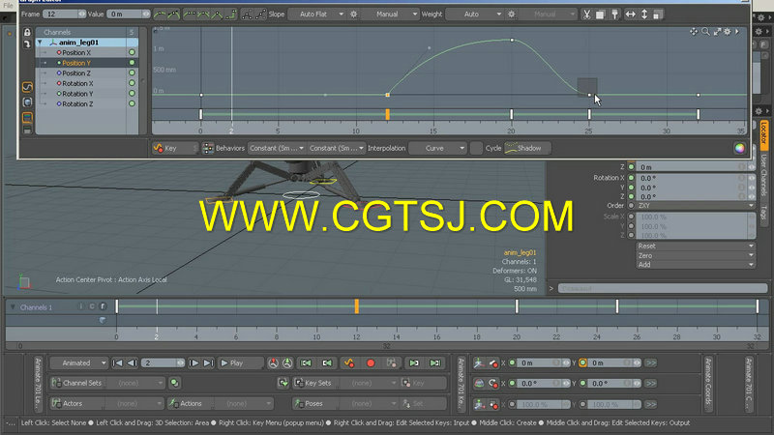The height and width of the screenshot is (435, 774).
Task: Toggle Rotation Y channel green indicator
Action: coord(132,93)
